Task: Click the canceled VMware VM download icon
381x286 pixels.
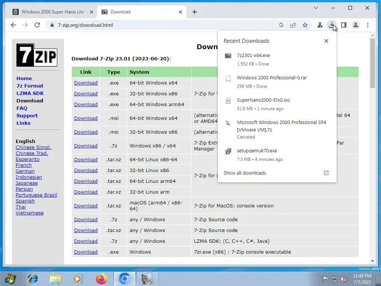Action: point(228,123)
